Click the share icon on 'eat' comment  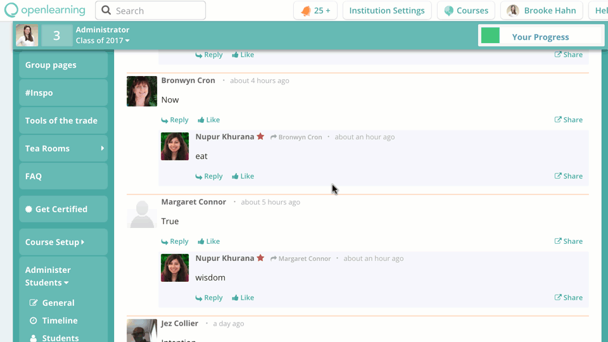click(x=557, y=175)
